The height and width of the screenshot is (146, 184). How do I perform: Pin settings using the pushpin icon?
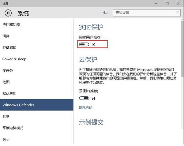pyautogui.click(x=105, y=13)
